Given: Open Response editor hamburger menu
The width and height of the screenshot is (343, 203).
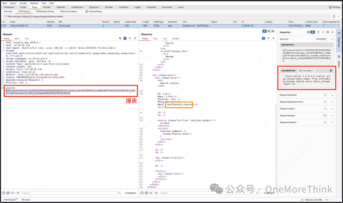Looking at the screenshot, I should (x=273, y=38).
